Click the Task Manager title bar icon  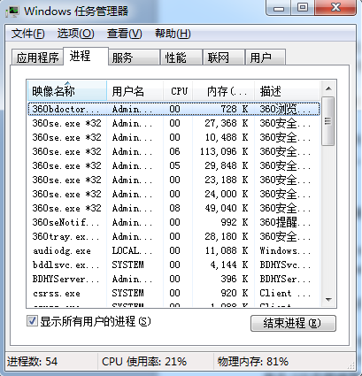pos(12,12)
